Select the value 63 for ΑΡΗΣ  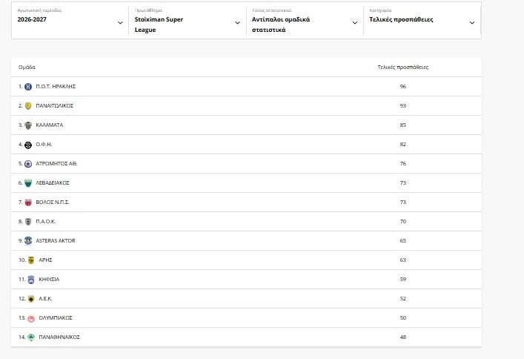click(403, 260)
